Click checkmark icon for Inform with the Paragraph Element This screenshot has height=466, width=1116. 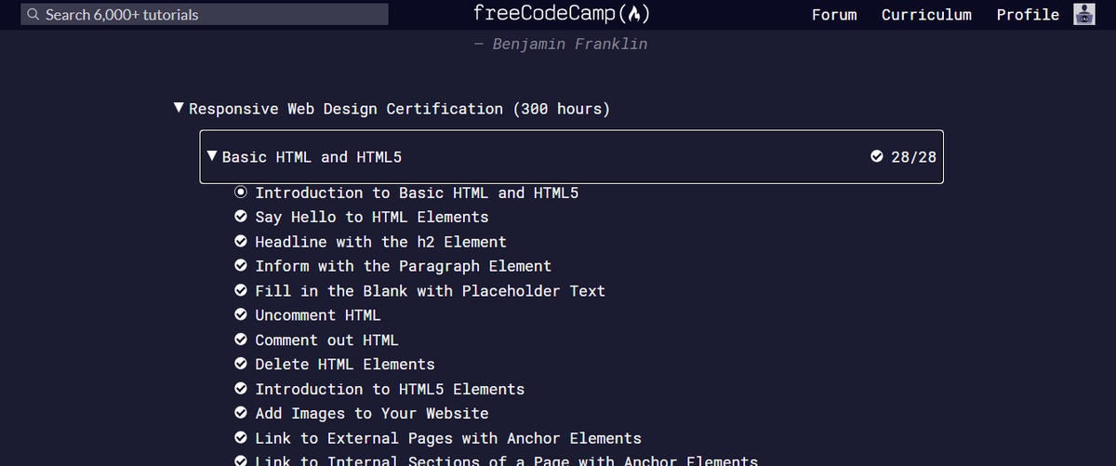(241, 266)
